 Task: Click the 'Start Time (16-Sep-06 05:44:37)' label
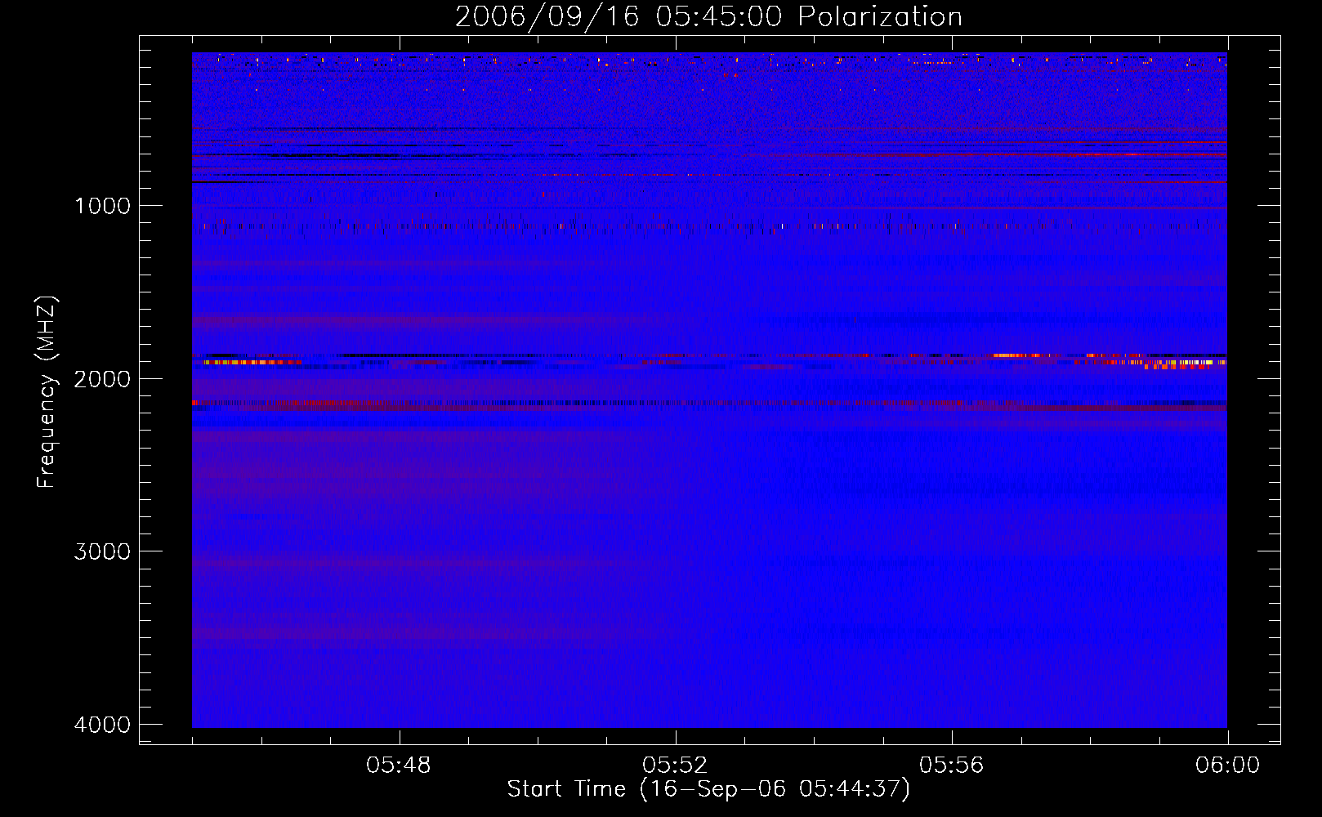click(x=708, y=789)
